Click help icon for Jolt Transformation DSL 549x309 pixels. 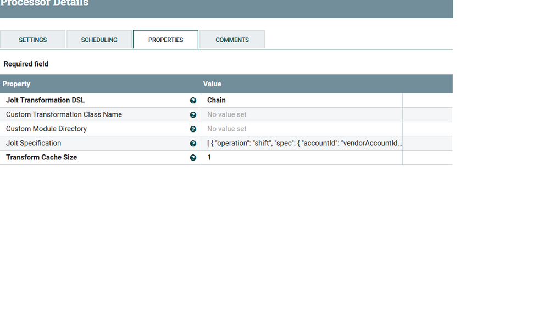coord(193,101)
